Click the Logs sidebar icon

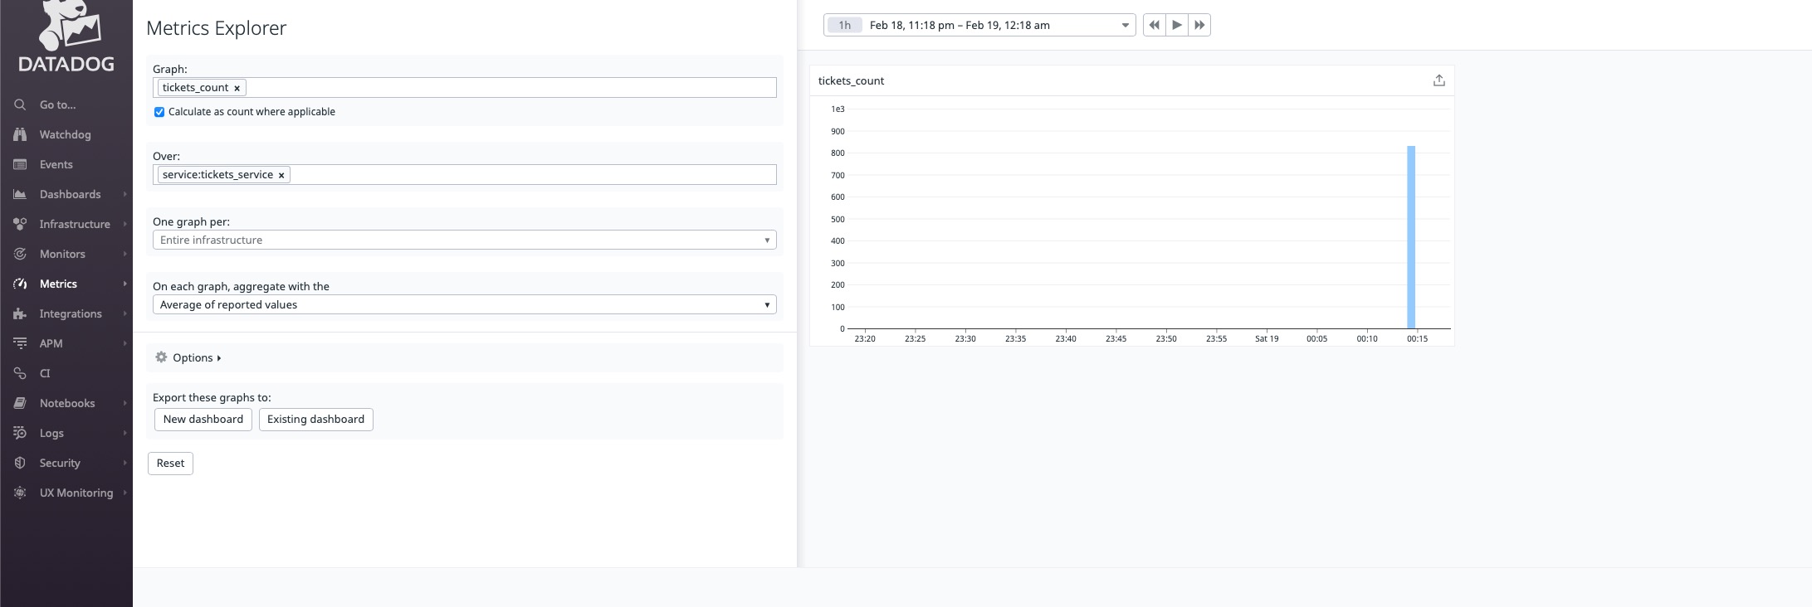point(20,433)
